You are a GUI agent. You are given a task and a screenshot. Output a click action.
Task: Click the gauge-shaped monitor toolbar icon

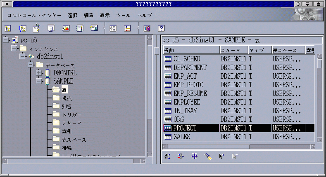pyautogui.click(x=65, y=28)
